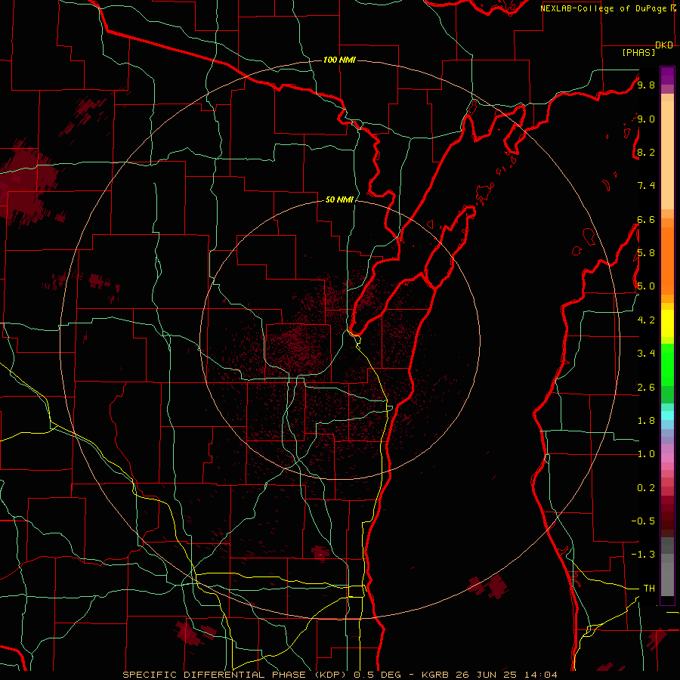Click the -1.3 scale value
The image size is (680, 680).
[x=643, y=555]
